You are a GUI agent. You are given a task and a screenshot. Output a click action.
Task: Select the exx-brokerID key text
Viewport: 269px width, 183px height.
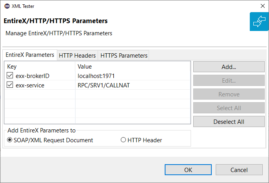(x=33, y=76)
